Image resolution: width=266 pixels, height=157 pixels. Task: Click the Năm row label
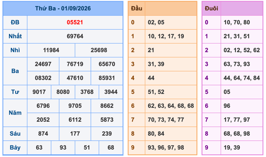15,113
